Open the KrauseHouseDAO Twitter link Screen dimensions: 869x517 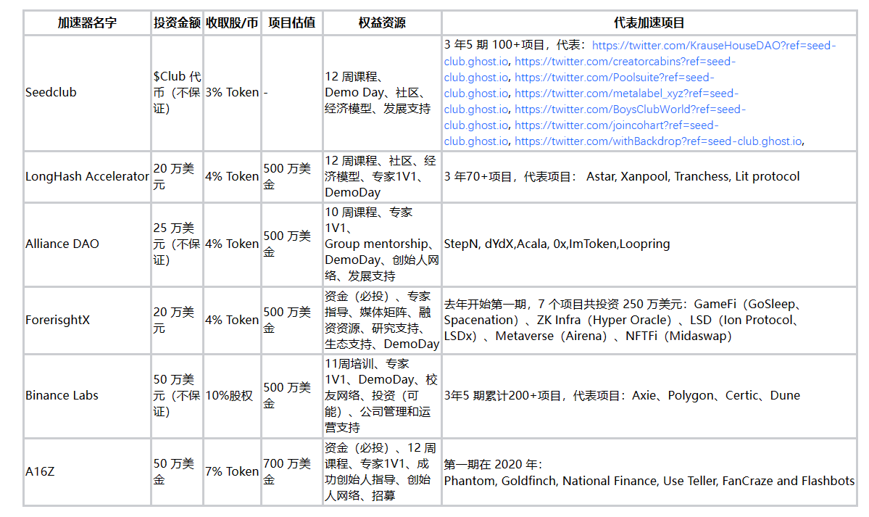coord(714,46)
